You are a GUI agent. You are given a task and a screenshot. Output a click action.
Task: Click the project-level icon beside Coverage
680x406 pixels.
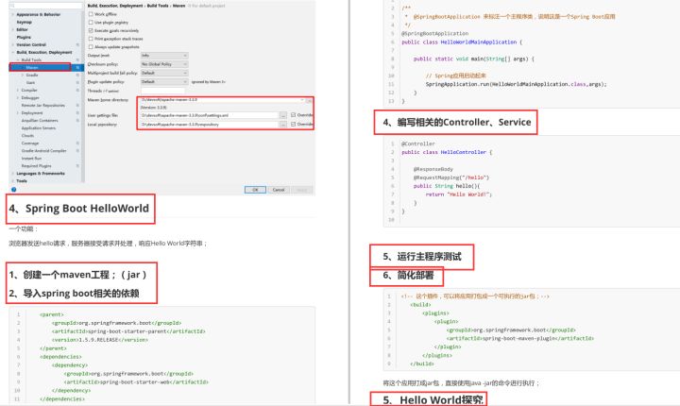[x=77, y=144]
